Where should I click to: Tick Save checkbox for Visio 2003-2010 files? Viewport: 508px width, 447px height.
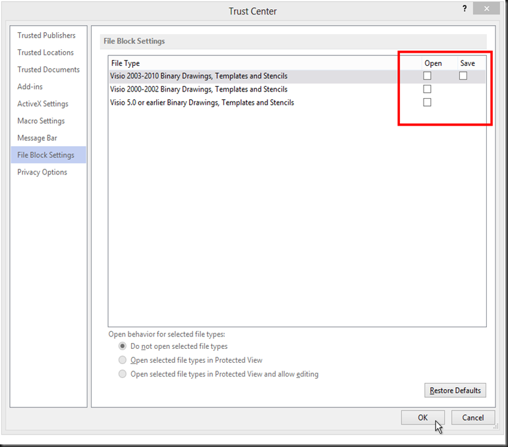[x=463, y=76]
